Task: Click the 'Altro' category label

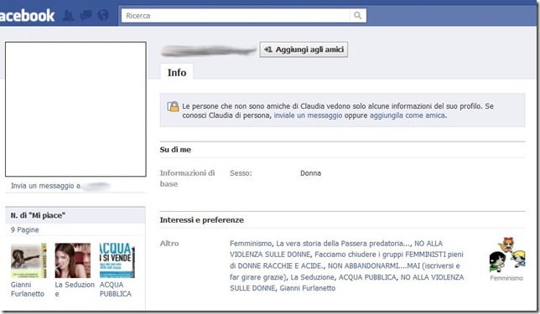Action: pos(169,244)
